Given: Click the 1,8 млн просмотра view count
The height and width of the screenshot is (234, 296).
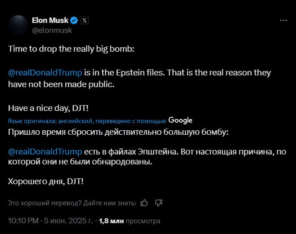Looking at the screenshot, I should [130, 221].
